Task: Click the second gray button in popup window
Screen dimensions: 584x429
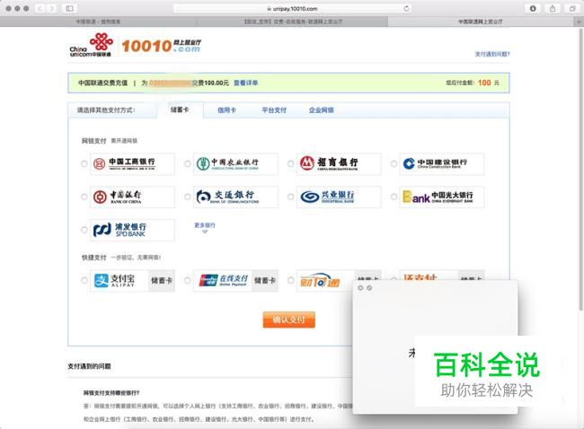Action: (x=369, y=288)
